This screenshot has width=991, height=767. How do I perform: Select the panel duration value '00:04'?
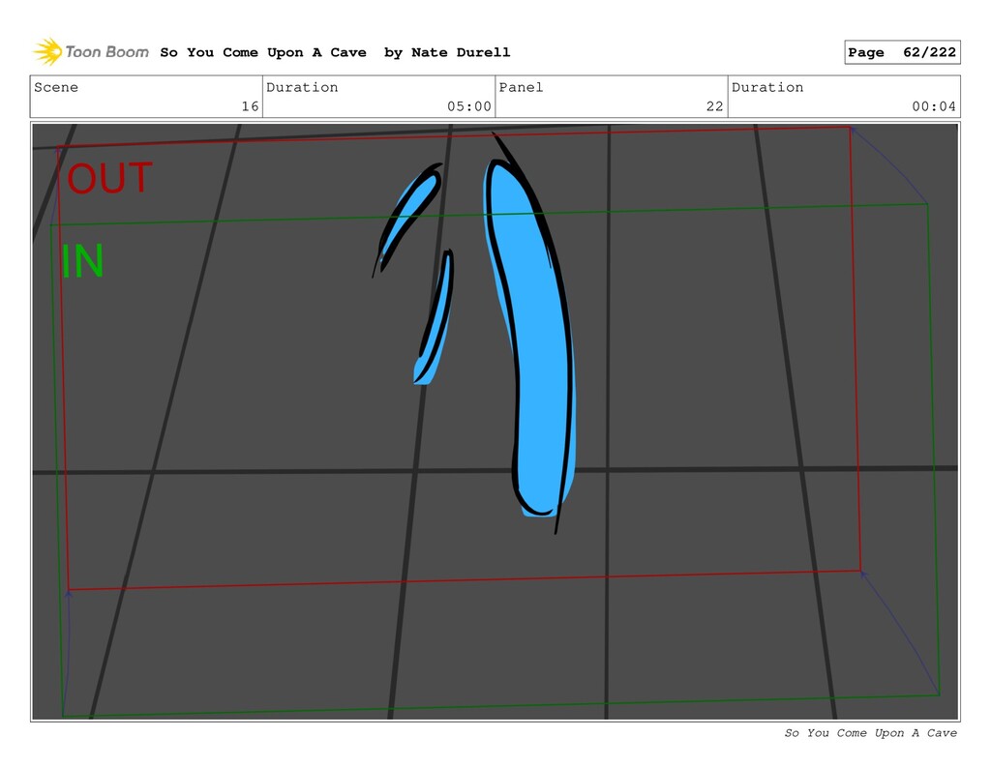[x=934, y=106]
